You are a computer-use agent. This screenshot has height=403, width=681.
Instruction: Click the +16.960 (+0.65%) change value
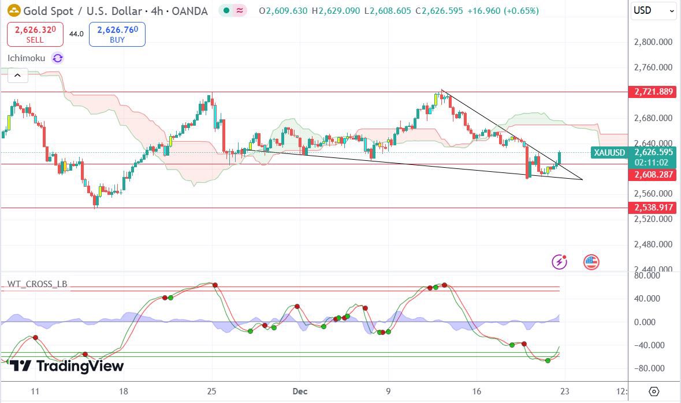[503, 11]
